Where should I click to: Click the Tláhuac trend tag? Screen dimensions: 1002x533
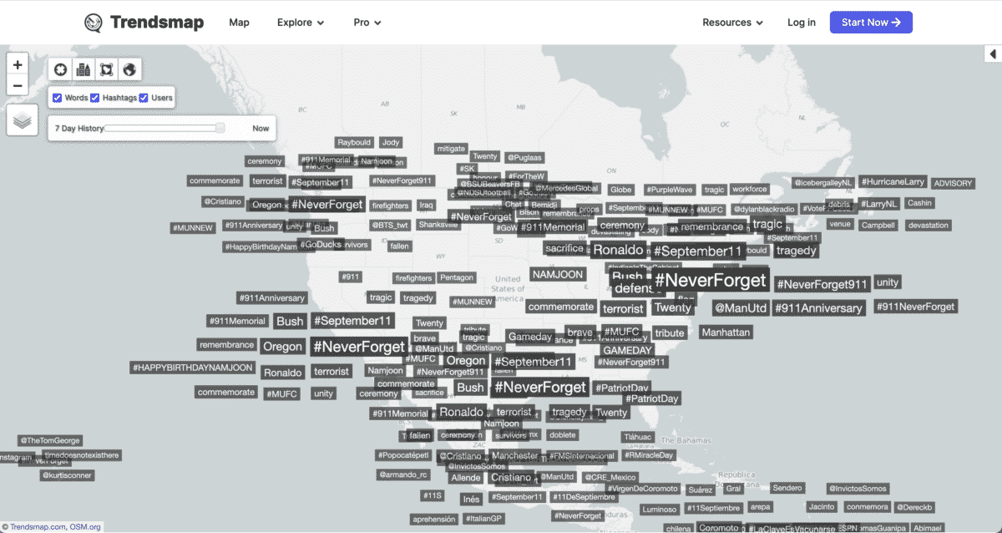tap(637, 437)
